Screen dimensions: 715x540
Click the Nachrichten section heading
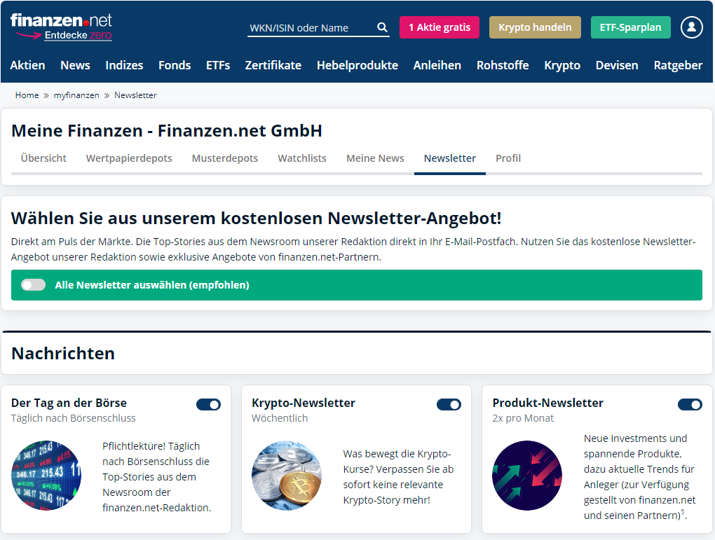click(x=63, y=353)
